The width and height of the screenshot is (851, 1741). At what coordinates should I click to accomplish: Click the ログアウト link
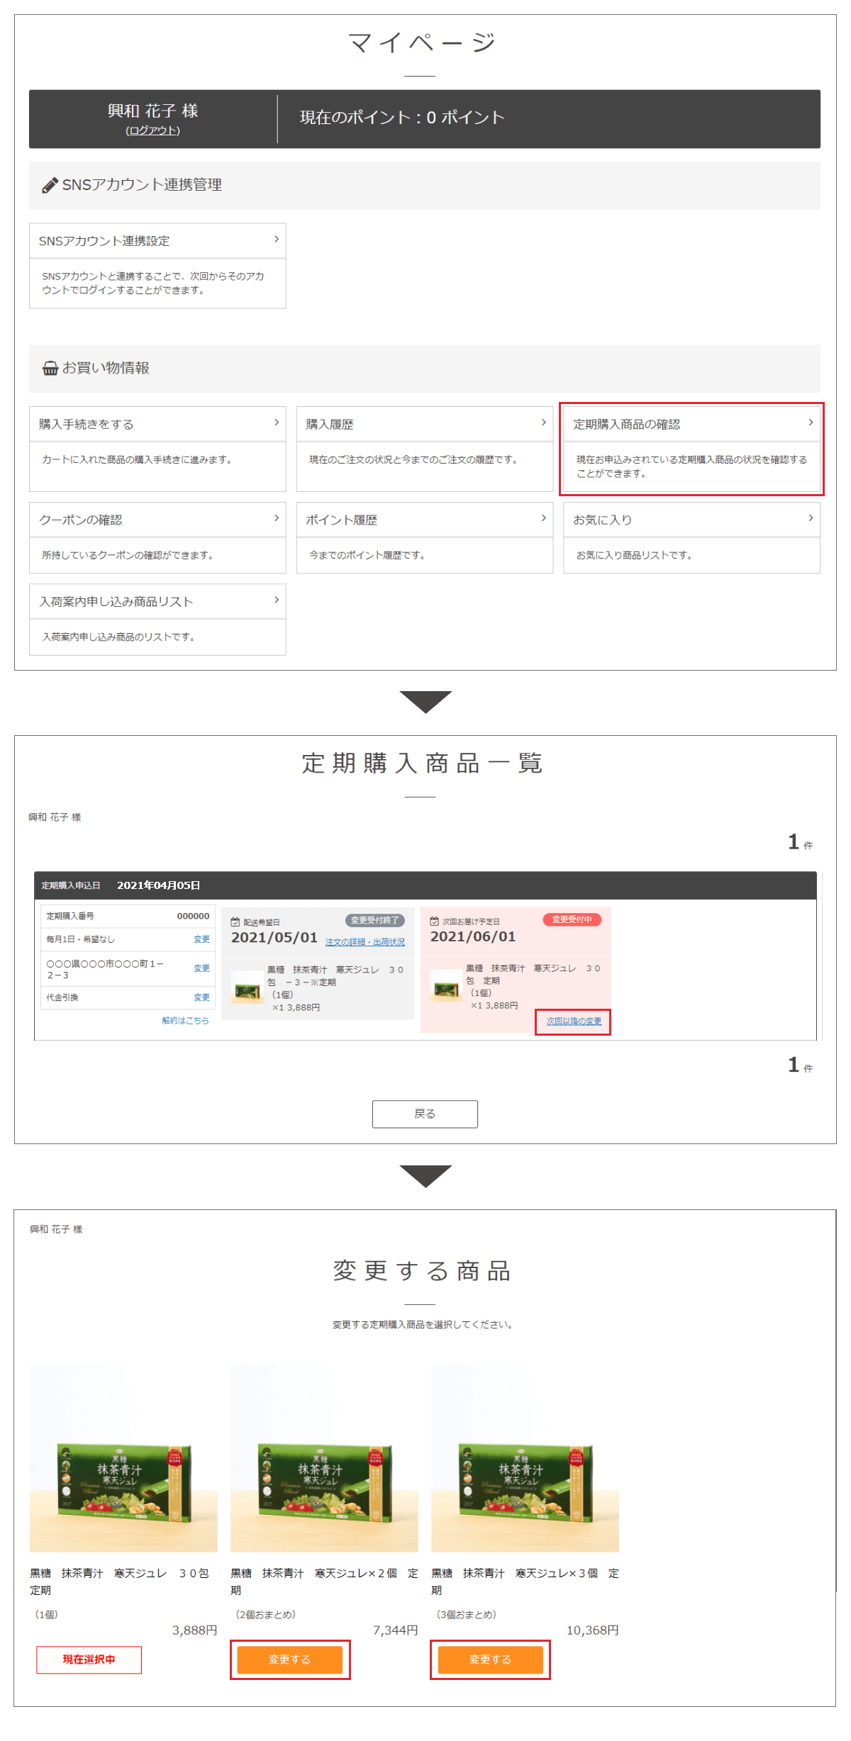(153, 130)
